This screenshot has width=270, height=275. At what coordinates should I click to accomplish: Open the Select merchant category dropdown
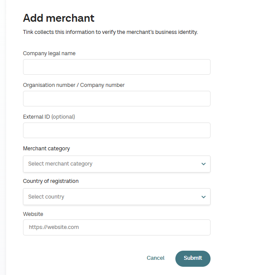(111, 164)
